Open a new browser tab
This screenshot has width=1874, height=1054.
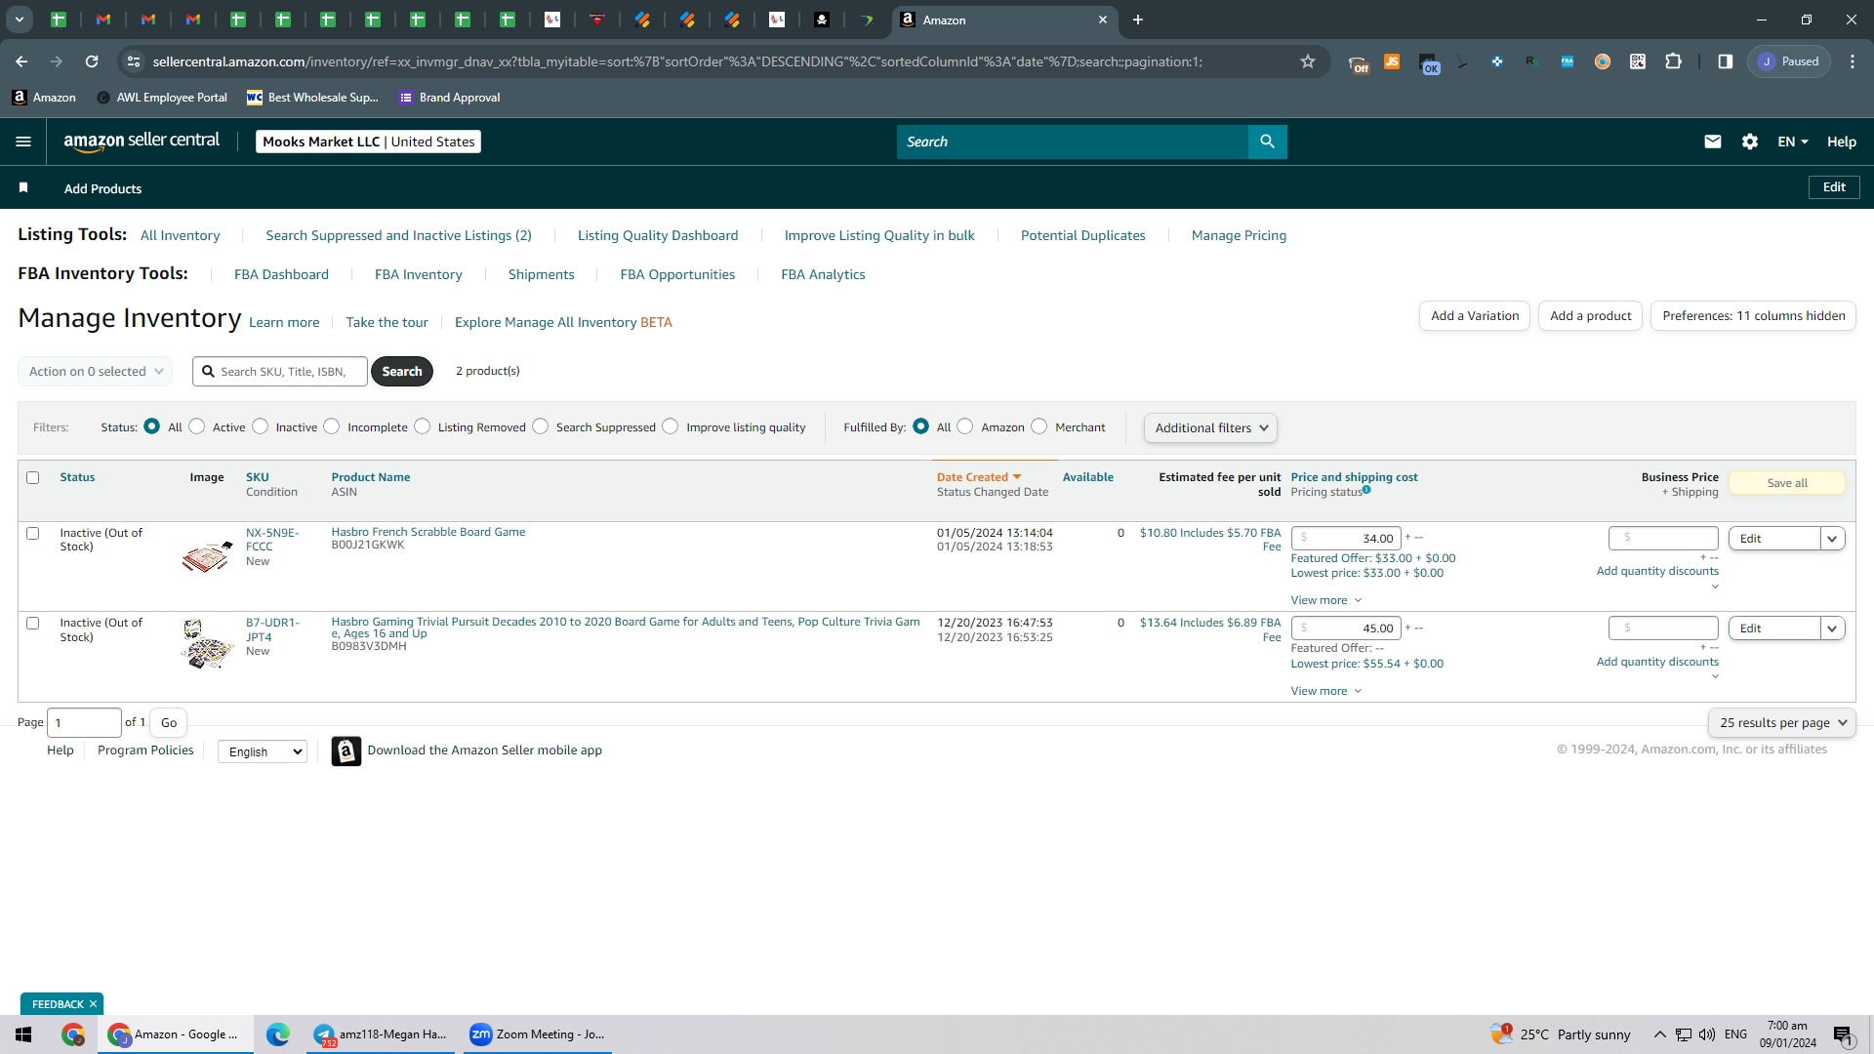click(x=1138, y=20)
